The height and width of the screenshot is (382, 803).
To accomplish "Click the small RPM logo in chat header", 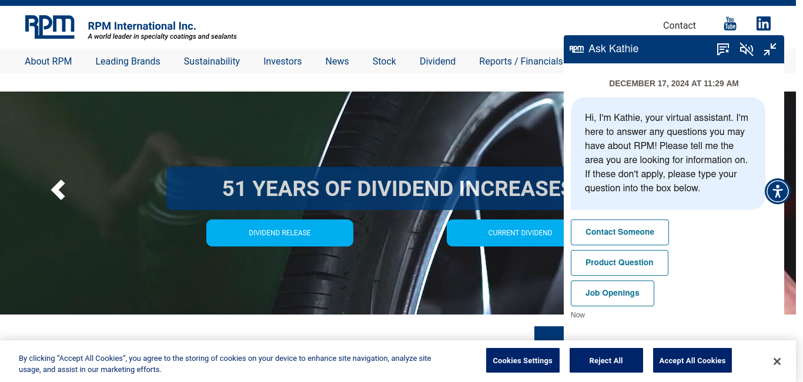I will tap(577, 49).
